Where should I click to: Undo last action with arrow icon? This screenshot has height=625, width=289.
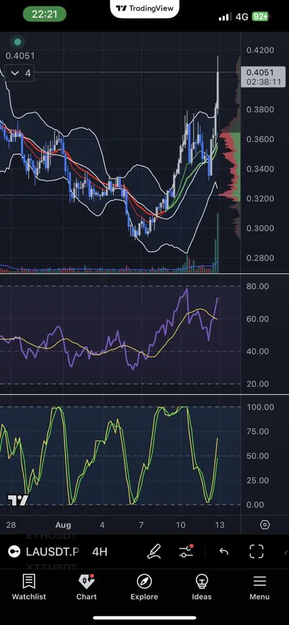[x=224, y=552]
